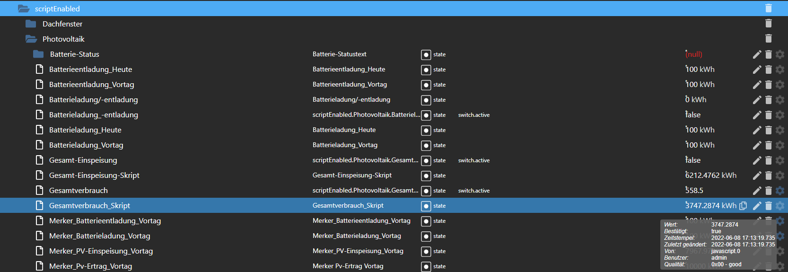This screenshot has width=788, height=272.
Task: Click the 0 kWh value of Batterieladung/-entladung
Action: (x=696, y=99)
